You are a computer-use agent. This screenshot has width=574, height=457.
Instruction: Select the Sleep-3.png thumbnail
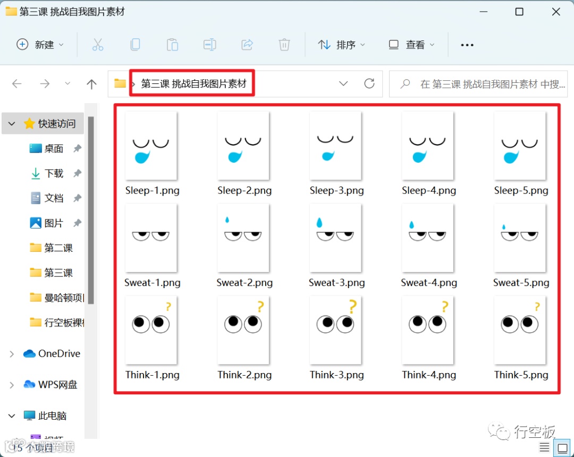(336, 146)
